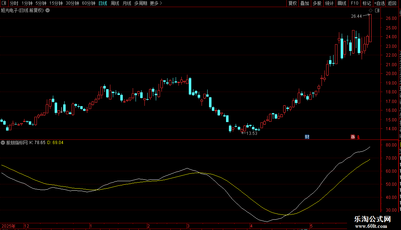
Task: Select the 5分钟 period tab
Action: click(x=41, y=3)
